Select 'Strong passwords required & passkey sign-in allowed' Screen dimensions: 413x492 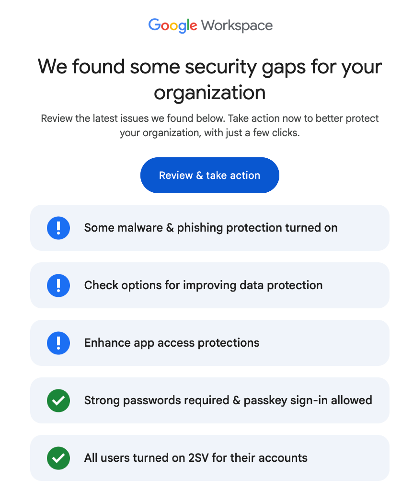(228, 400)
